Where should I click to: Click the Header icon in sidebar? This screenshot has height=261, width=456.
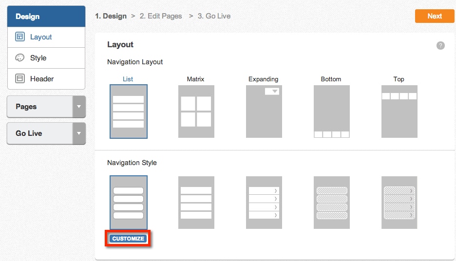coord(20,78)
